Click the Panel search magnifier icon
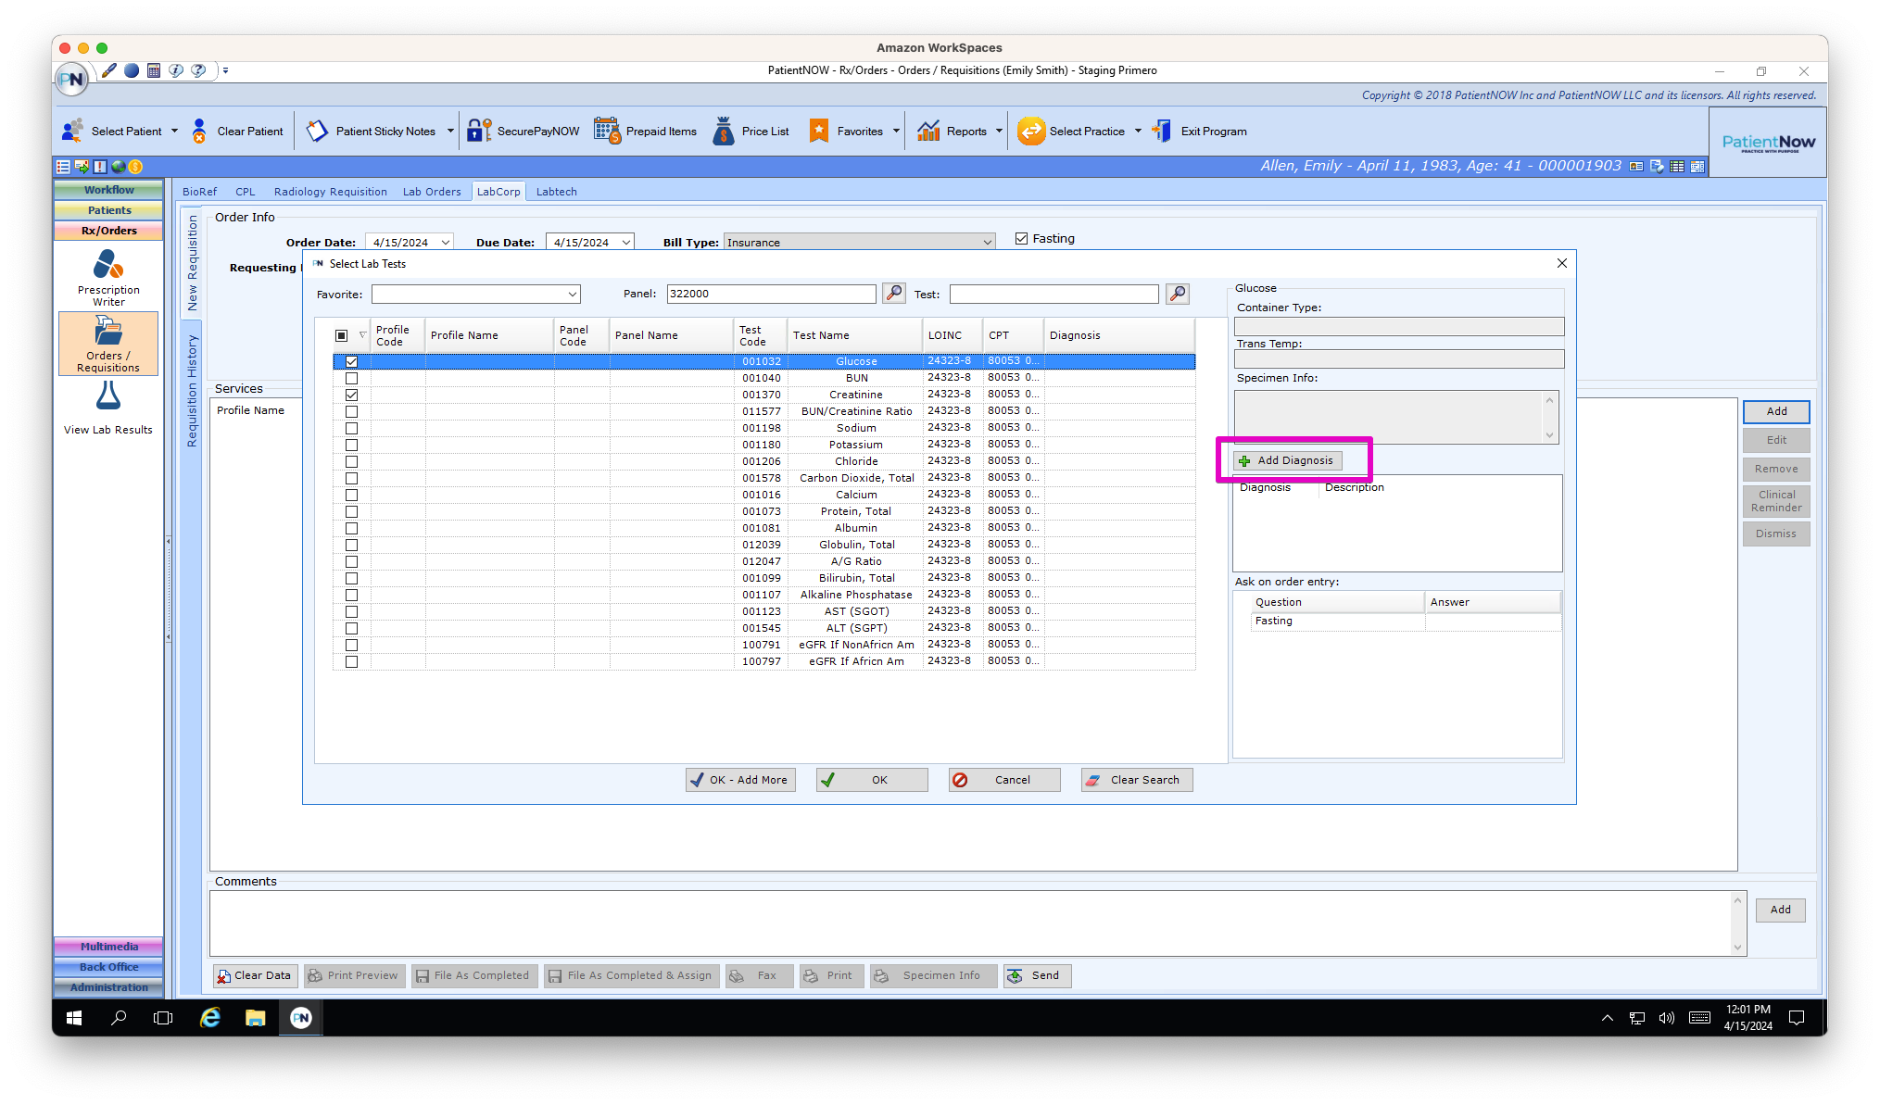 [892, 294]
